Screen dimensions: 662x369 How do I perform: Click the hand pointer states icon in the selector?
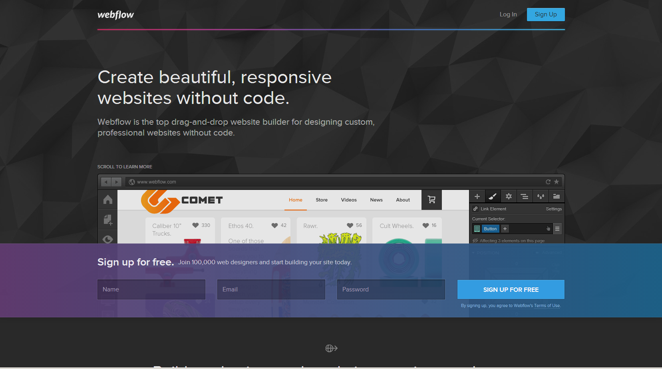(x=548, y=229)
